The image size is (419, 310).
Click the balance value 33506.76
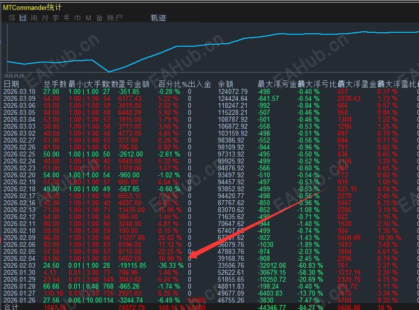coord(231,265)
